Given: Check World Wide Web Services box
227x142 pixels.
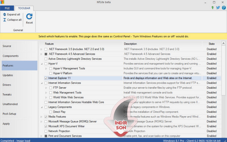Looking at the screenshot, I should coord(51,97).
